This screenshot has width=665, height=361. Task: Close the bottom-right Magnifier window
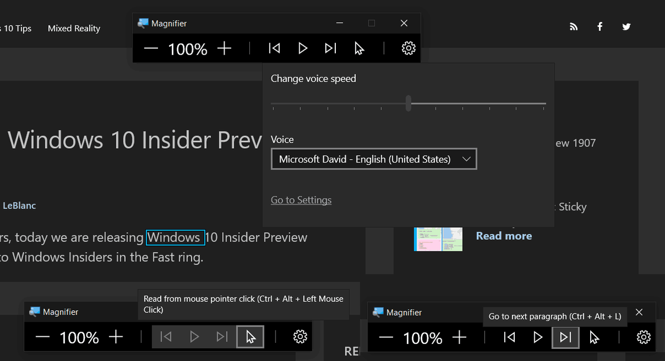click(639, 312)
